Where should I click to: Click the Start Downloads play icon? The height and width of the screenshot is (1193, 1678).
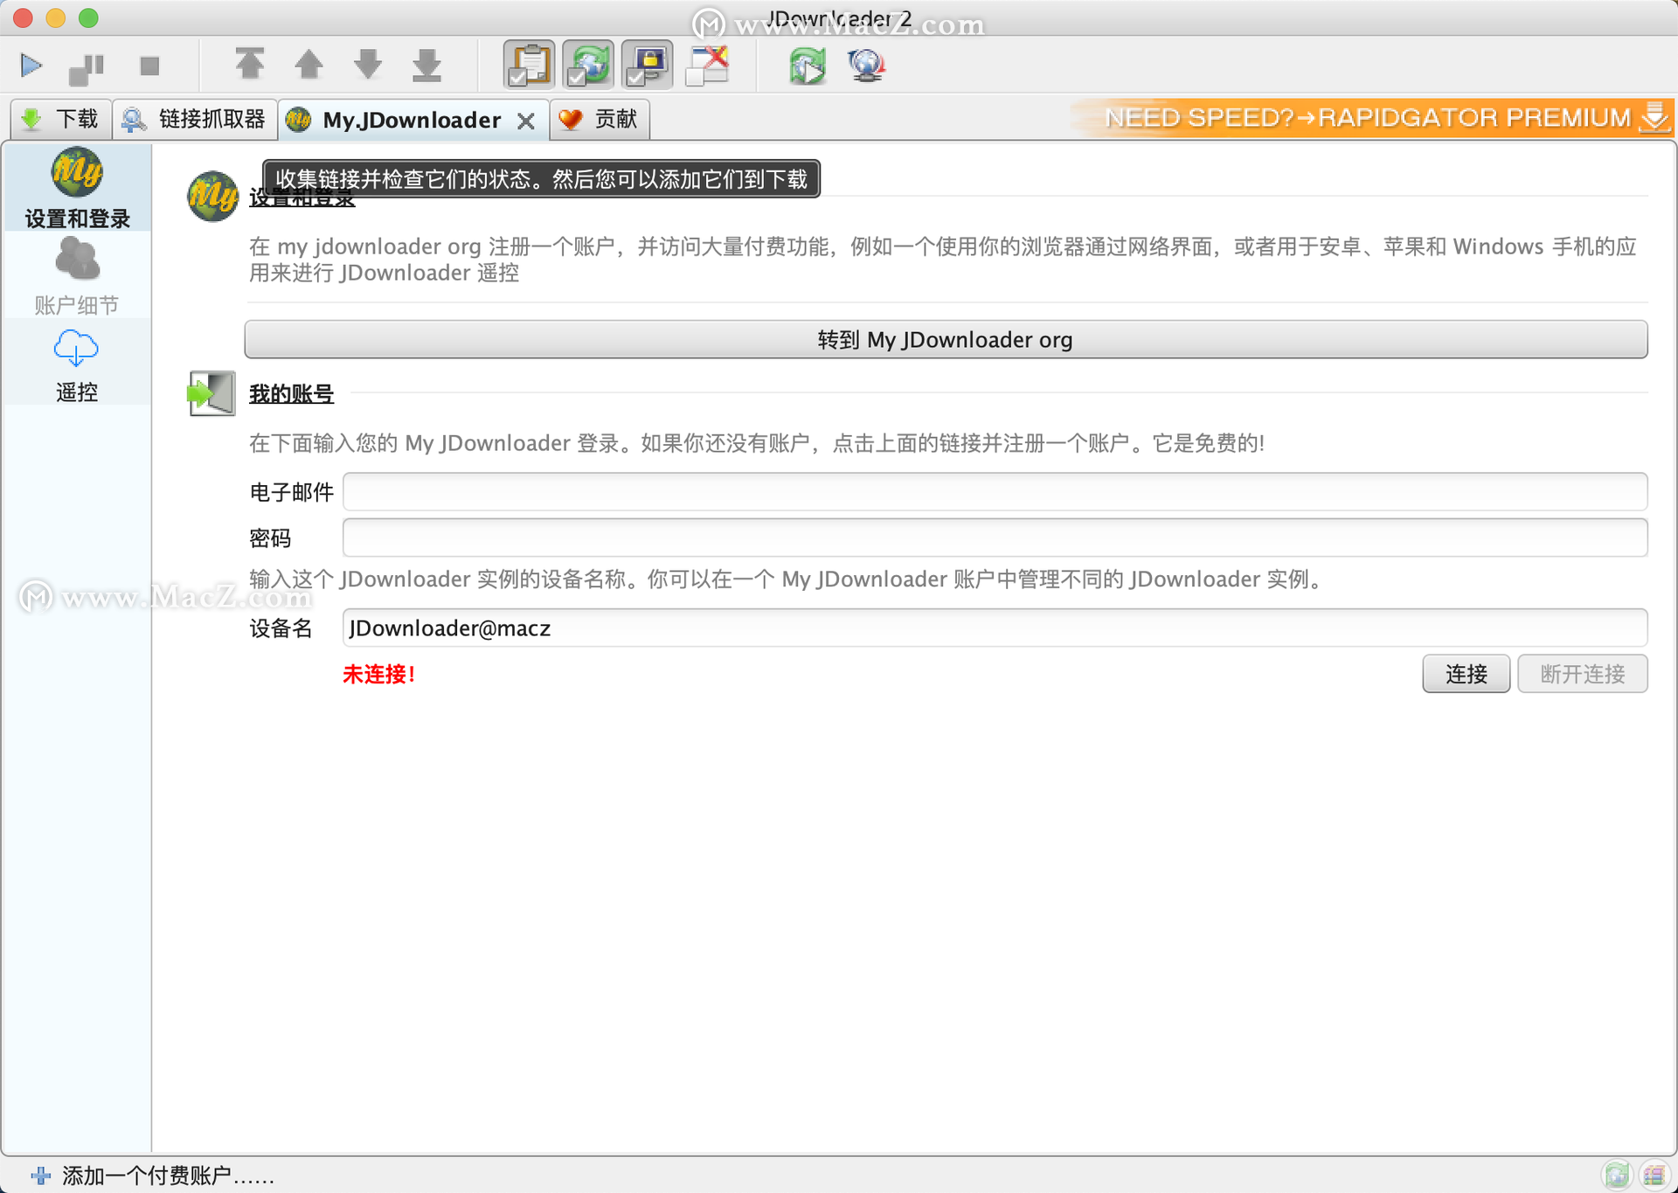click(31, 66)
